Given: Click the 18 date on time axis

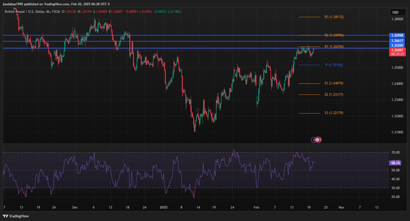Looking at the screenshot, I should pyautogui.click(x=127, y=207).
